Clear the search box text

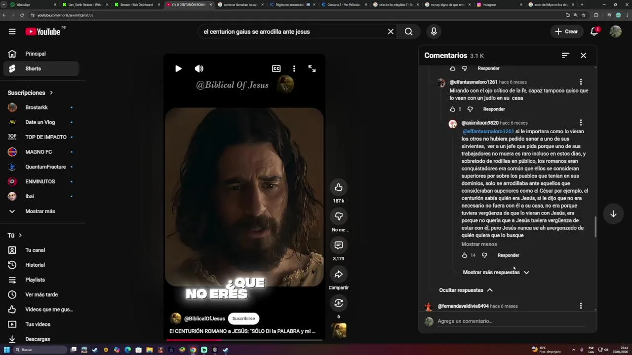(x=391, y=32)
